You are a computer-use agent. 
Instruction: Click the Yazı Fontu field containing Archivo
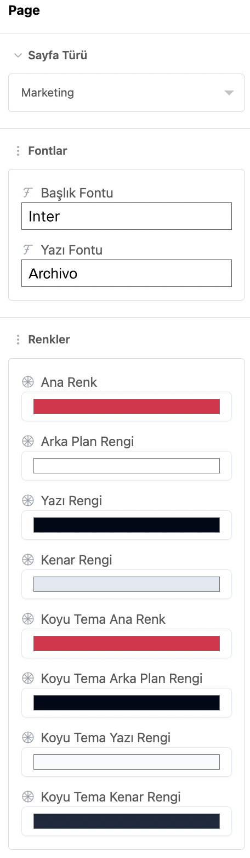pyautogui.click(x=127, y=273)
